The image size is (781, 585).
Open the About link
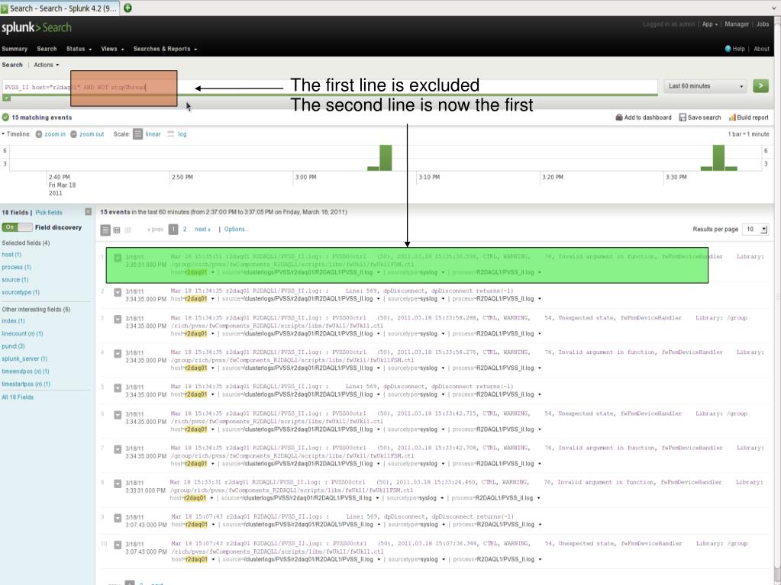click(x=761, y=49)
